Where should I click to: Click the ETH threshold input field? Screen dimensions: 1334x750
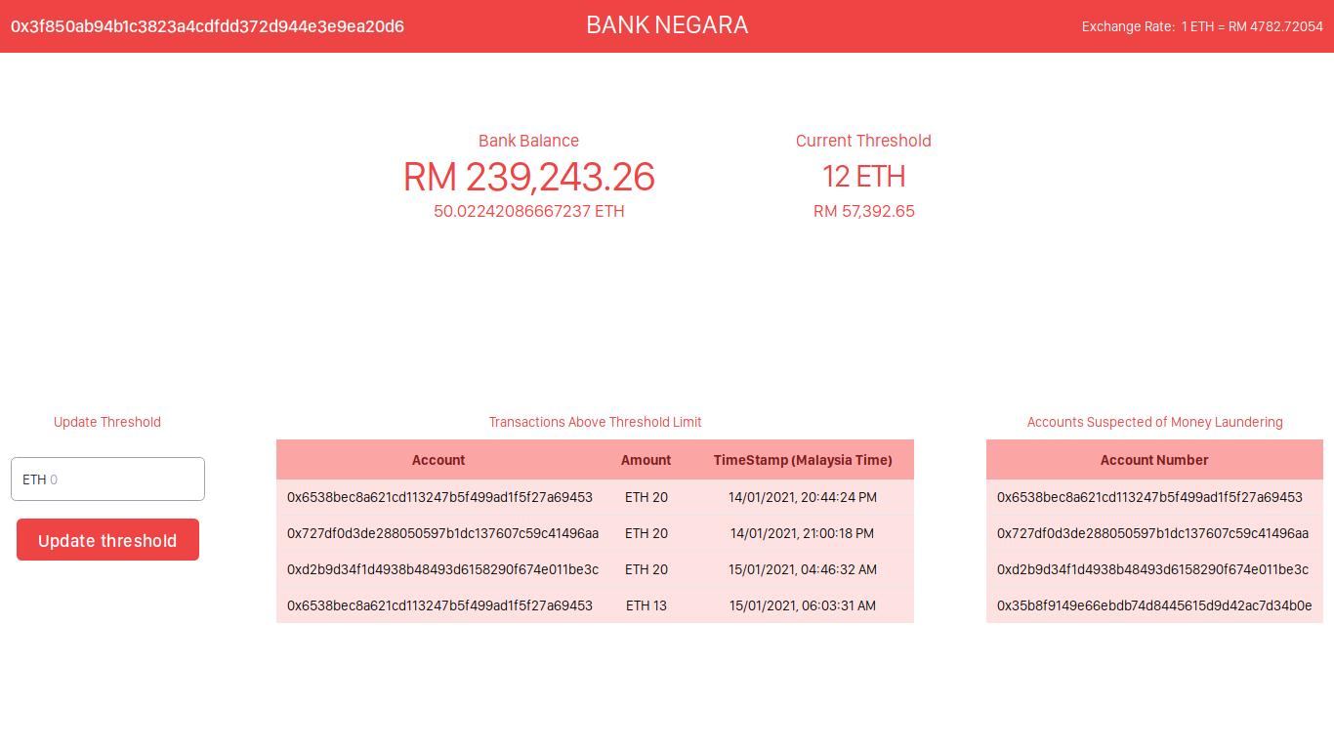click(x=107, y=479)
